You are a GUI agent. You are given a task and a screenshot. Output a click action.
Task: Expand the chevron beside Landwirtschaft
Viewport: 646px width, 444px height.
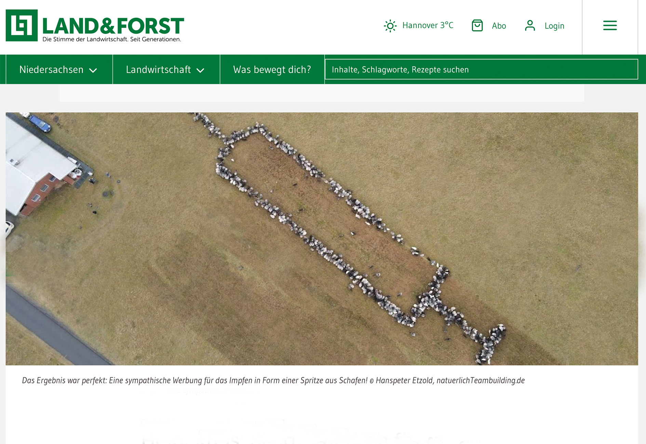click(x=200, y=70)
